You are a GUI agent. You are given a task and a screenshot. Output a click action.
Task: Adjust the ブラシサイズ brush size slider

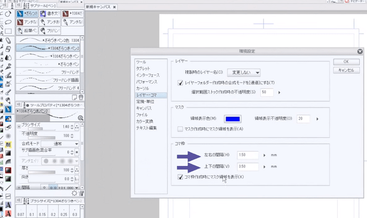click(x=42, y=129)
